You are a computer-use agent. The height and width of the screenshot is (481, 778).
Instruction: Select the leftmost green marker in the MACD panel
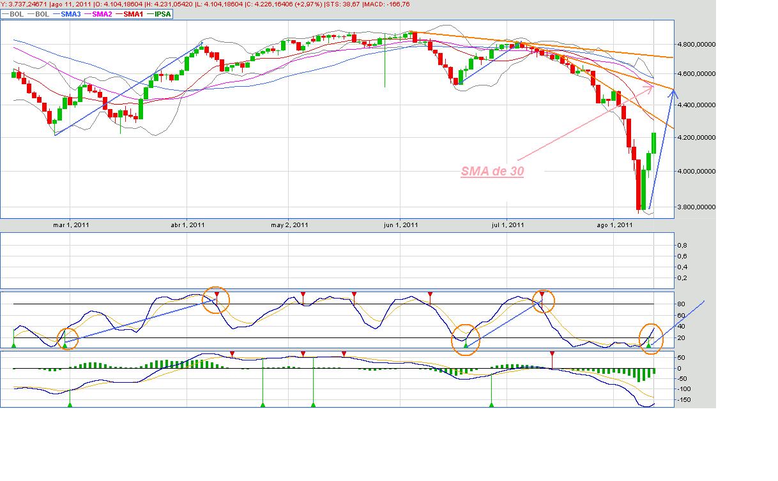(x=70, y=404)
